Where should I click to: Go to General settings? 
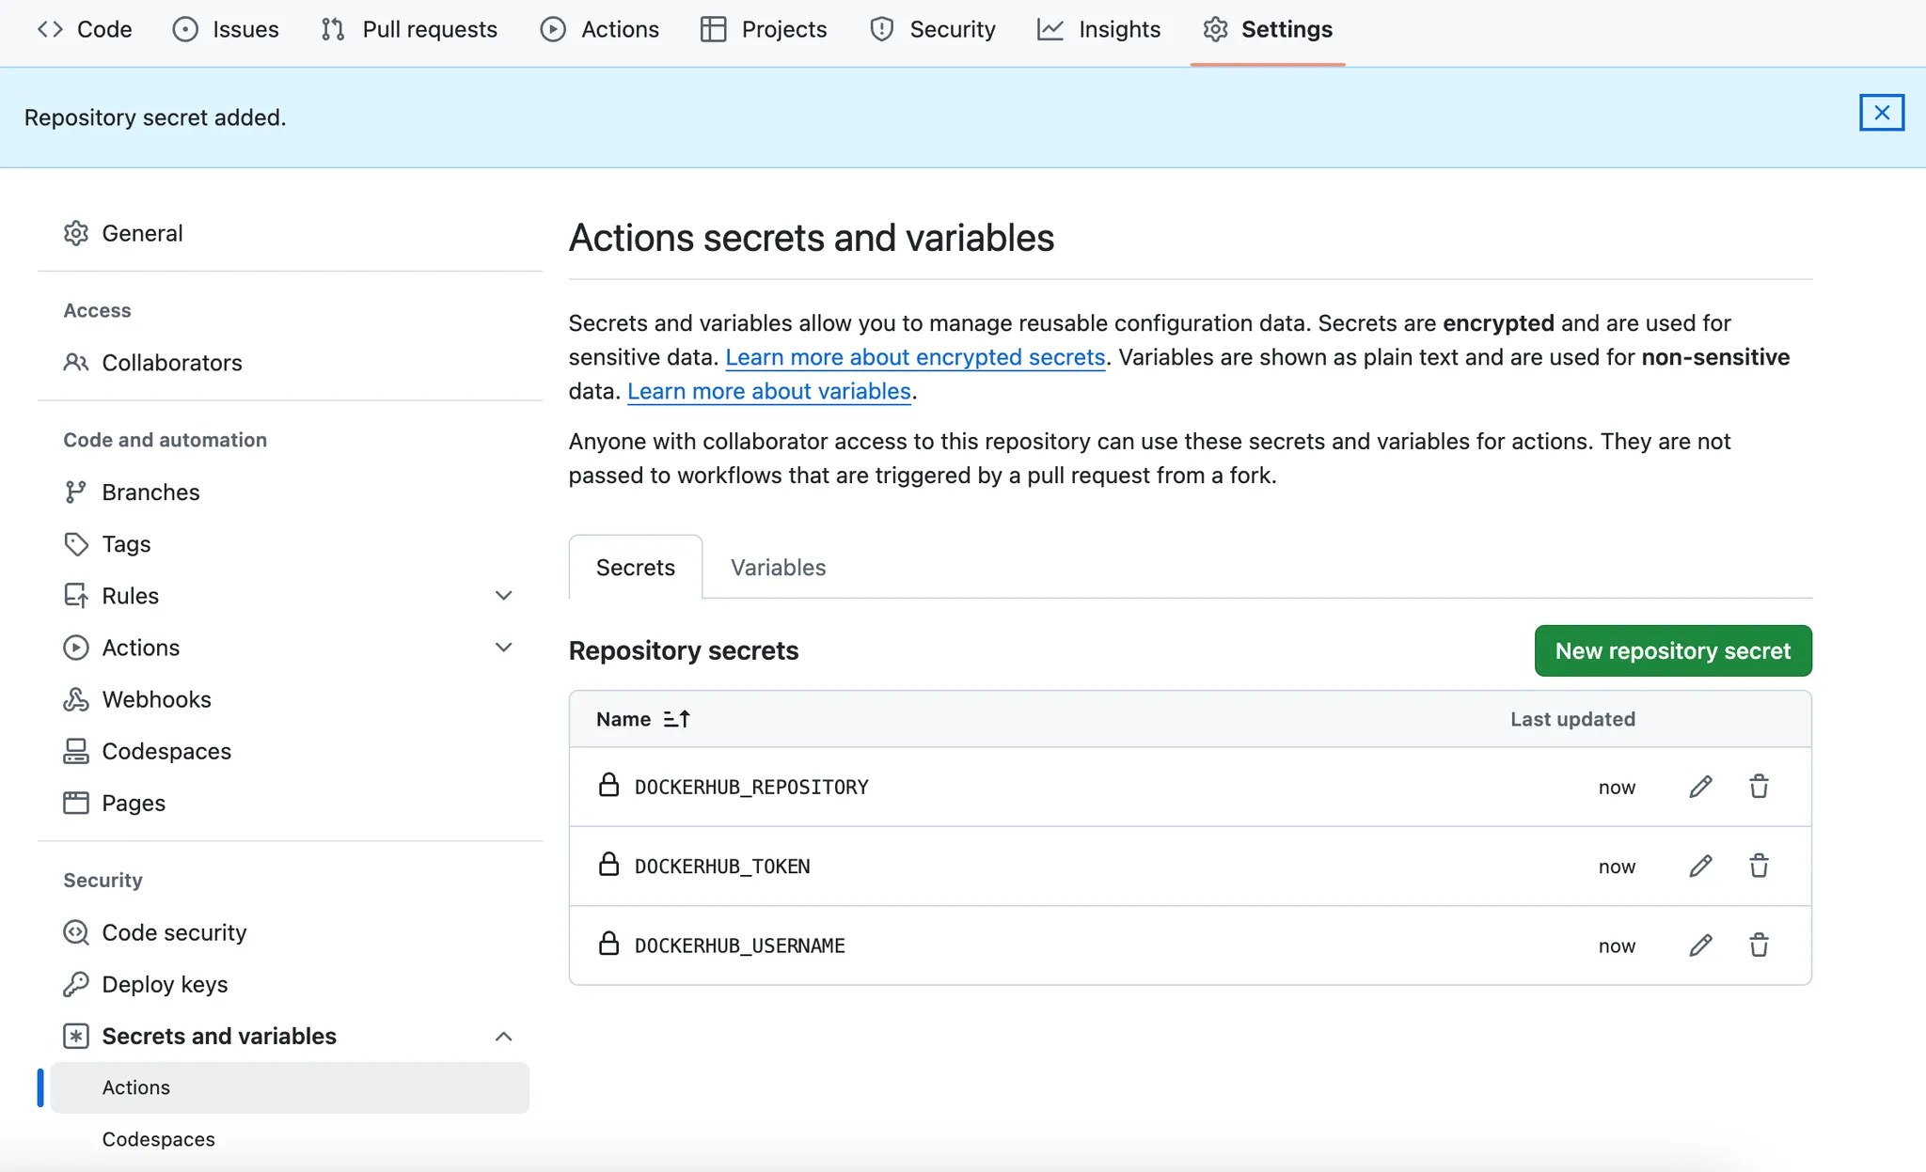click(x=290, y=233)
